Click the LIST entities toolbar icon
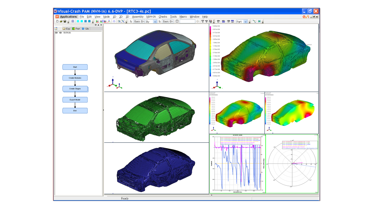This screenshot has height=209, width=373. 233,21
